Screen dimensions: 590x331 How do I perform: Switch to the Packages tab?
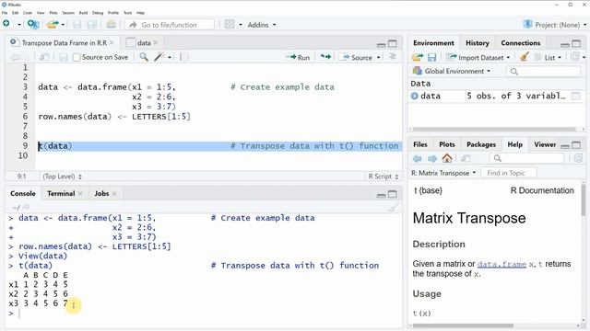481,144
